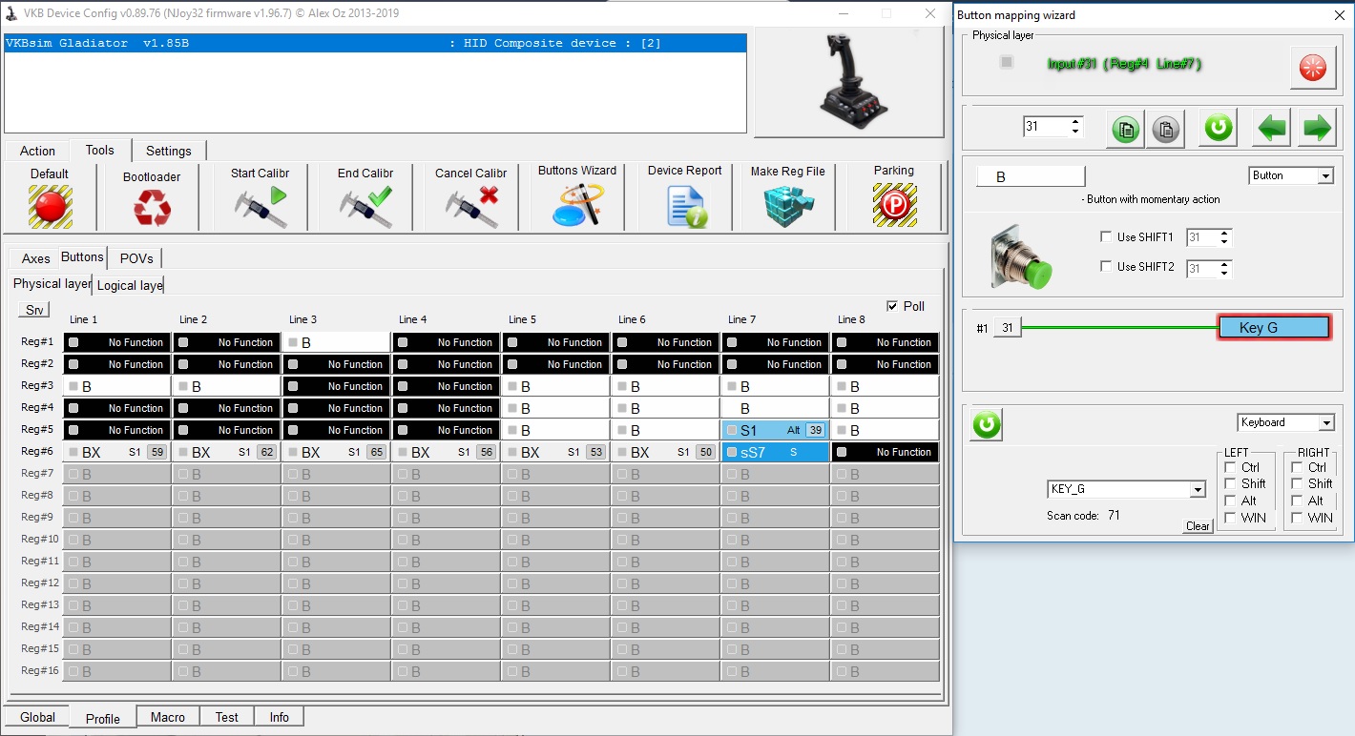Click green refresh icon beside paste icon
The width and height of the screenshot is (1355, 736).
point(1219,127)
